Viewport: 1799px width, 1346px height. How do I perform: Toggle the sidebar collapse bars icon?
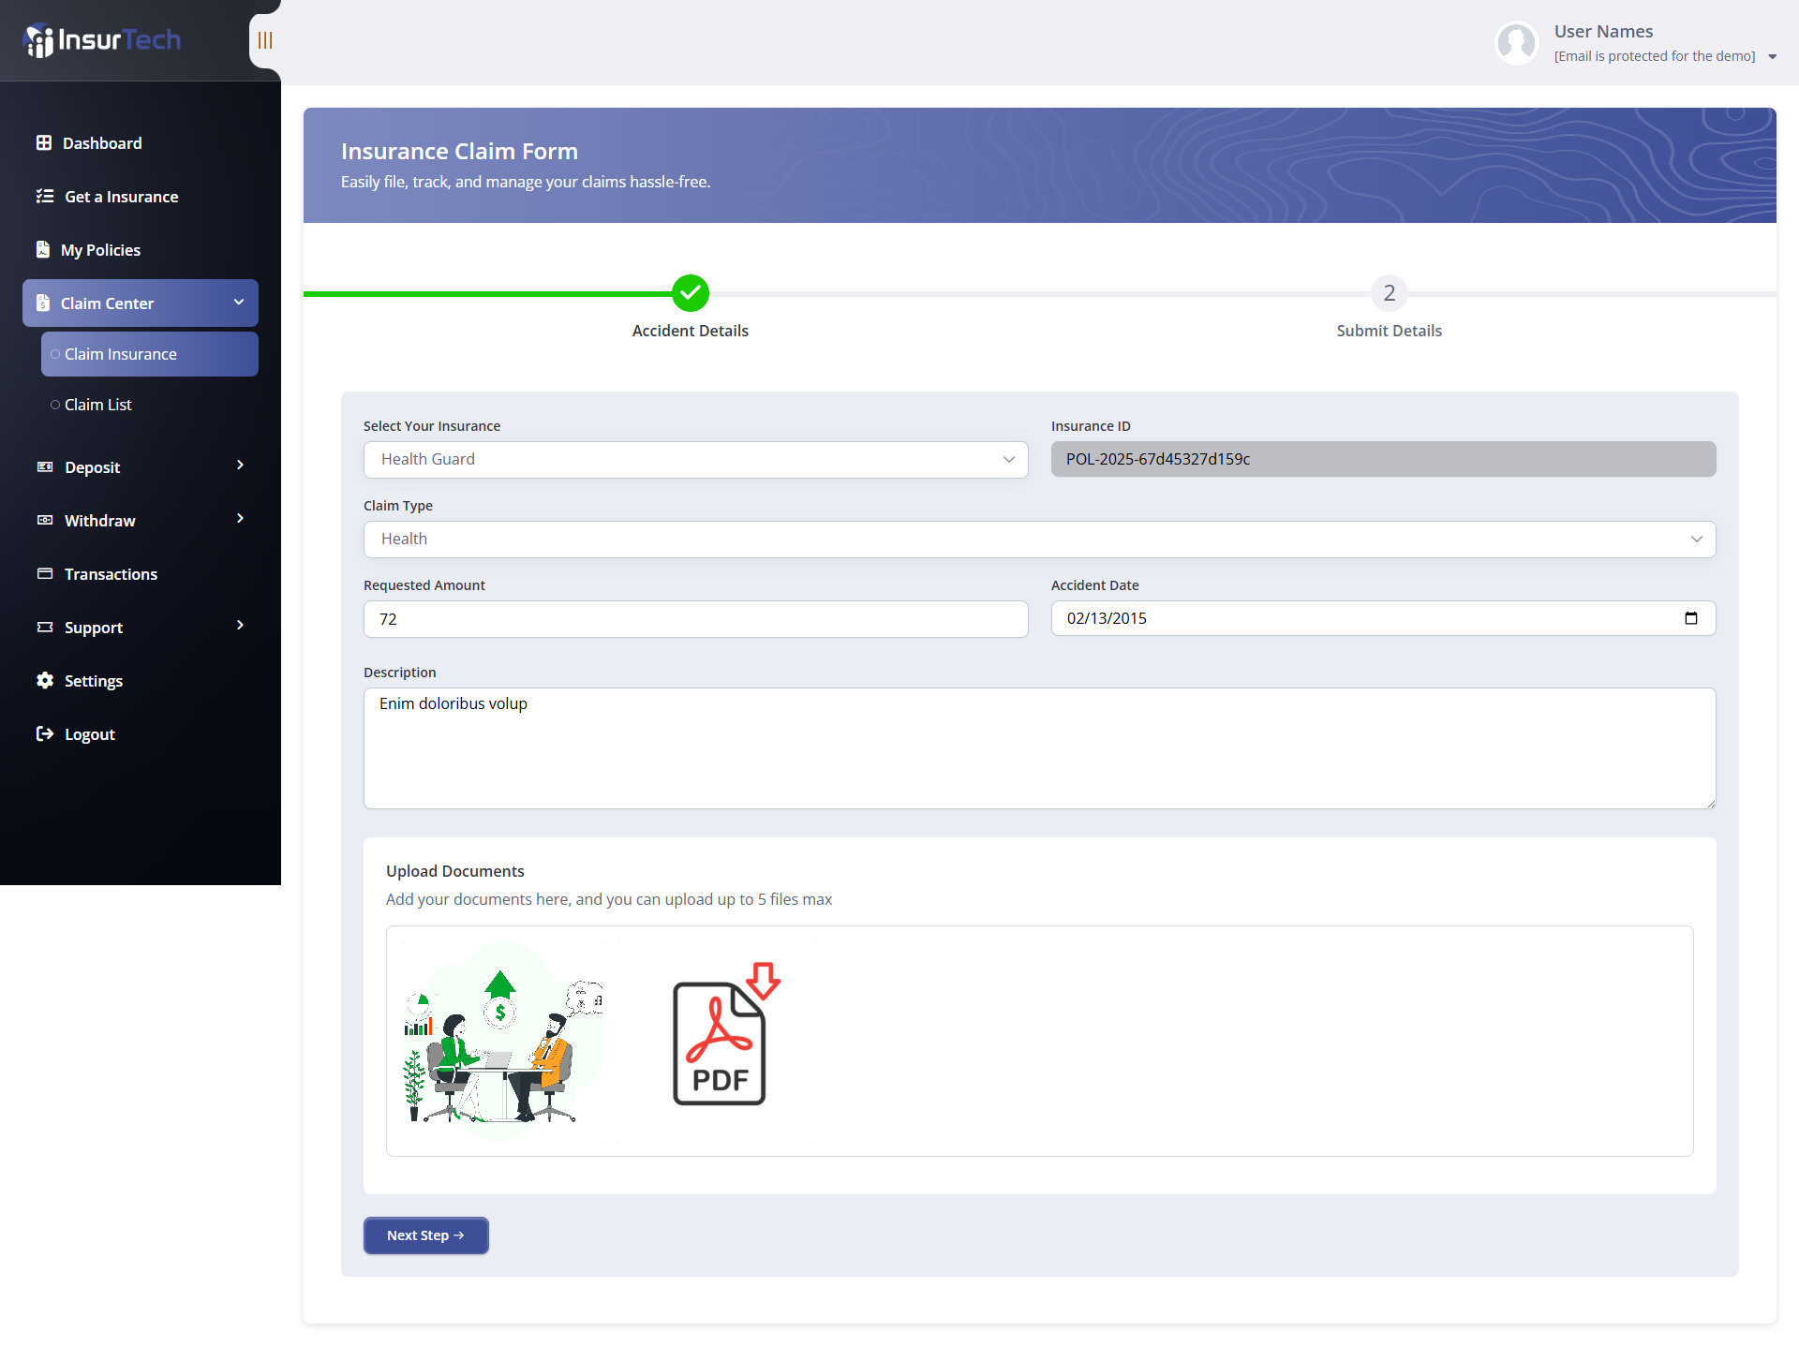point(265,40)
